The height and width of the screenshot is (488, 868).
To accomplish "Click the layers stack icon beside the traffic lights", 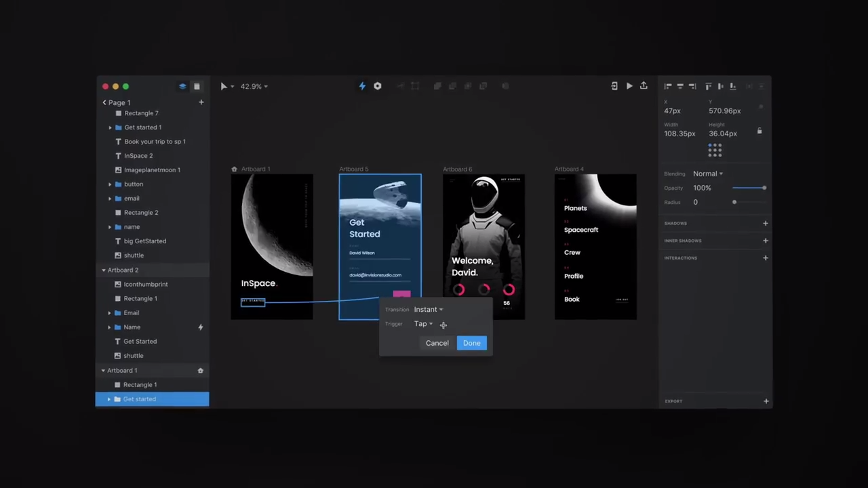I will pos(182,86).
